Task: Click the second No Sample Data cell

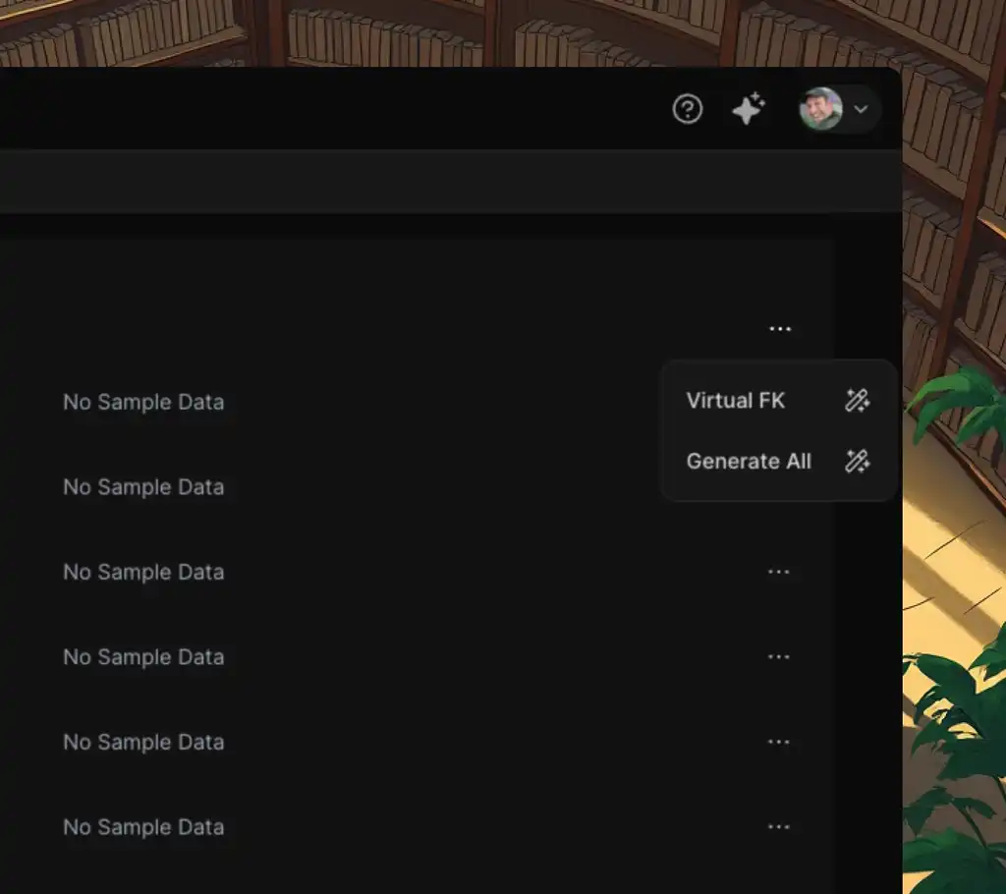Action: coord(143,487)
